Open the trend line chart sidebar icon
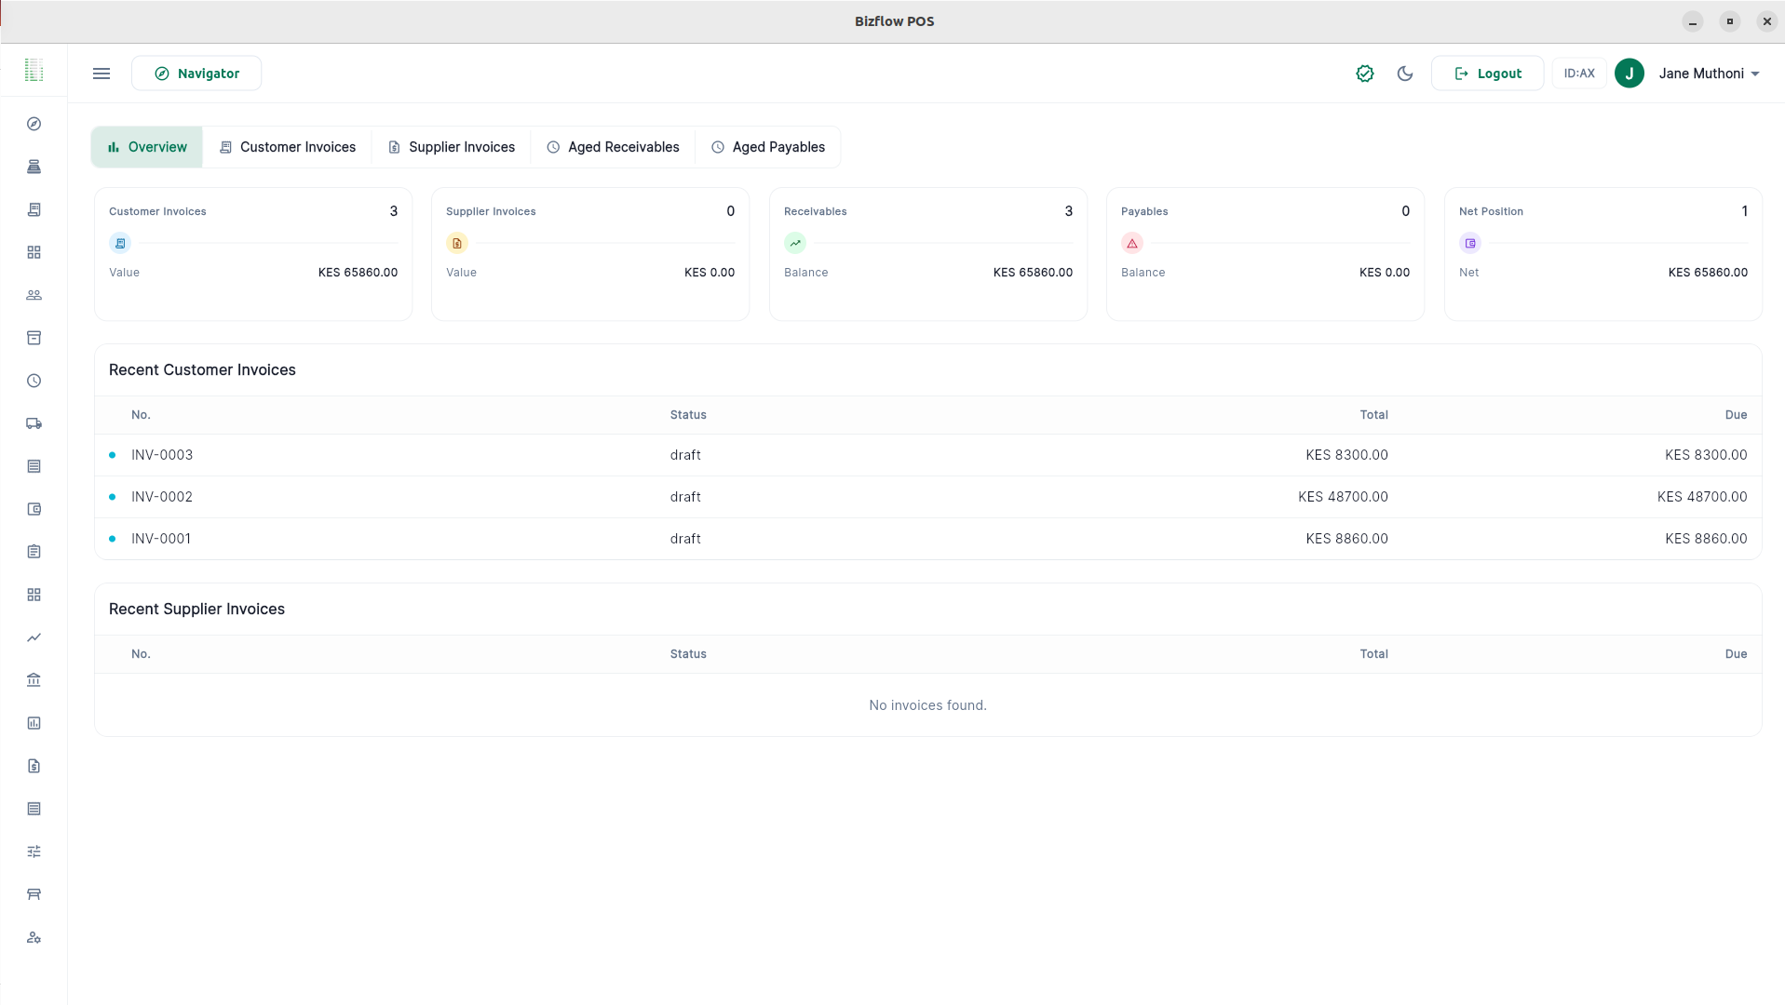The image size is (1785, 1005). coord(34,637)
